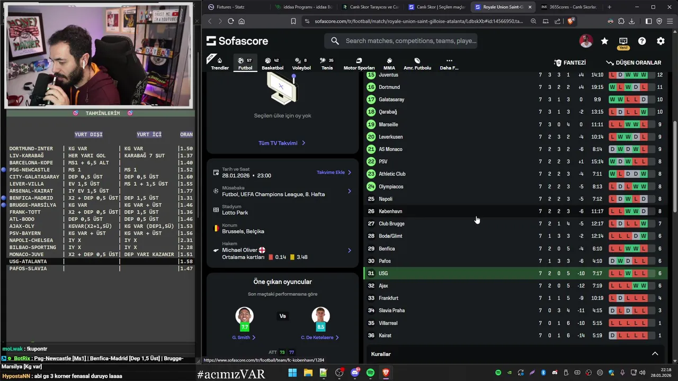Image resolution: width=678 pixels, height=381 pixels.
Task: Open the browser extensions menu
Action: (621, 21)
